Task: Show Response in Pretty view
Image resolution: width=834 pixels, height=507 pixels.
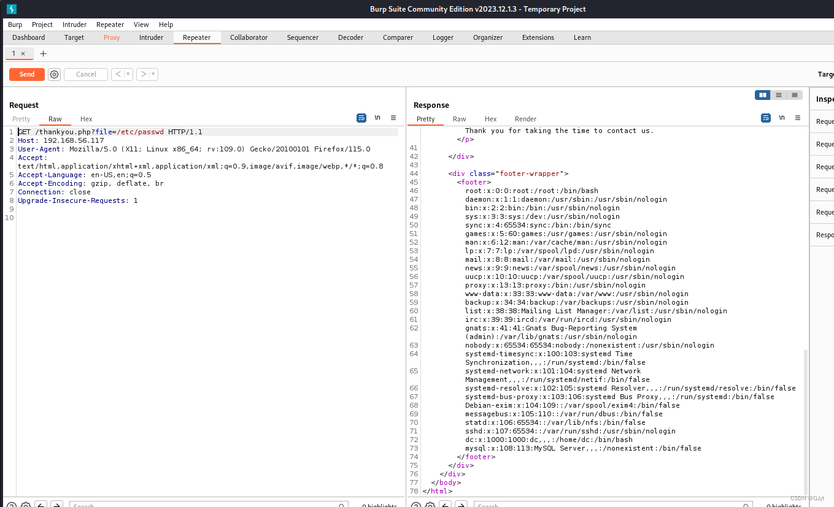Action: (425, 119)
